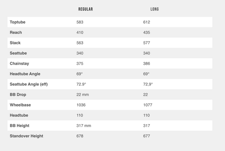Viewport: 225px width, 151px height.
Task: Click the Stack row label
Action: click(15, 43)
